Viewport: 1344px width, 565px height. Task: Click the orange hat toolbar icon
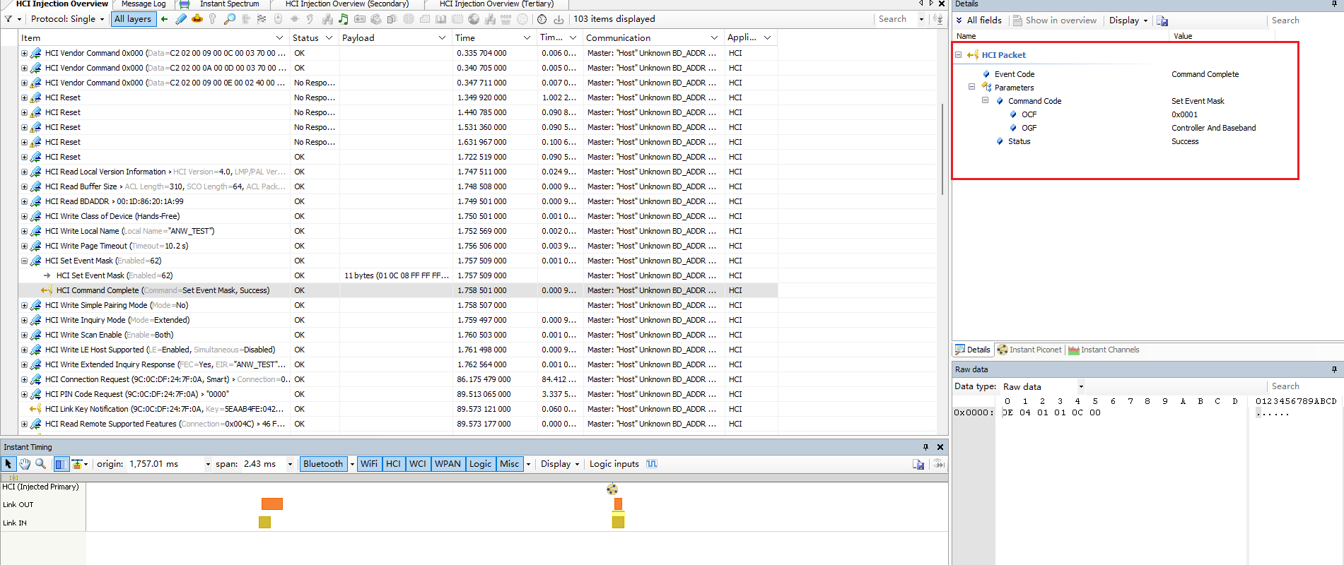click(x=197, y=19)
